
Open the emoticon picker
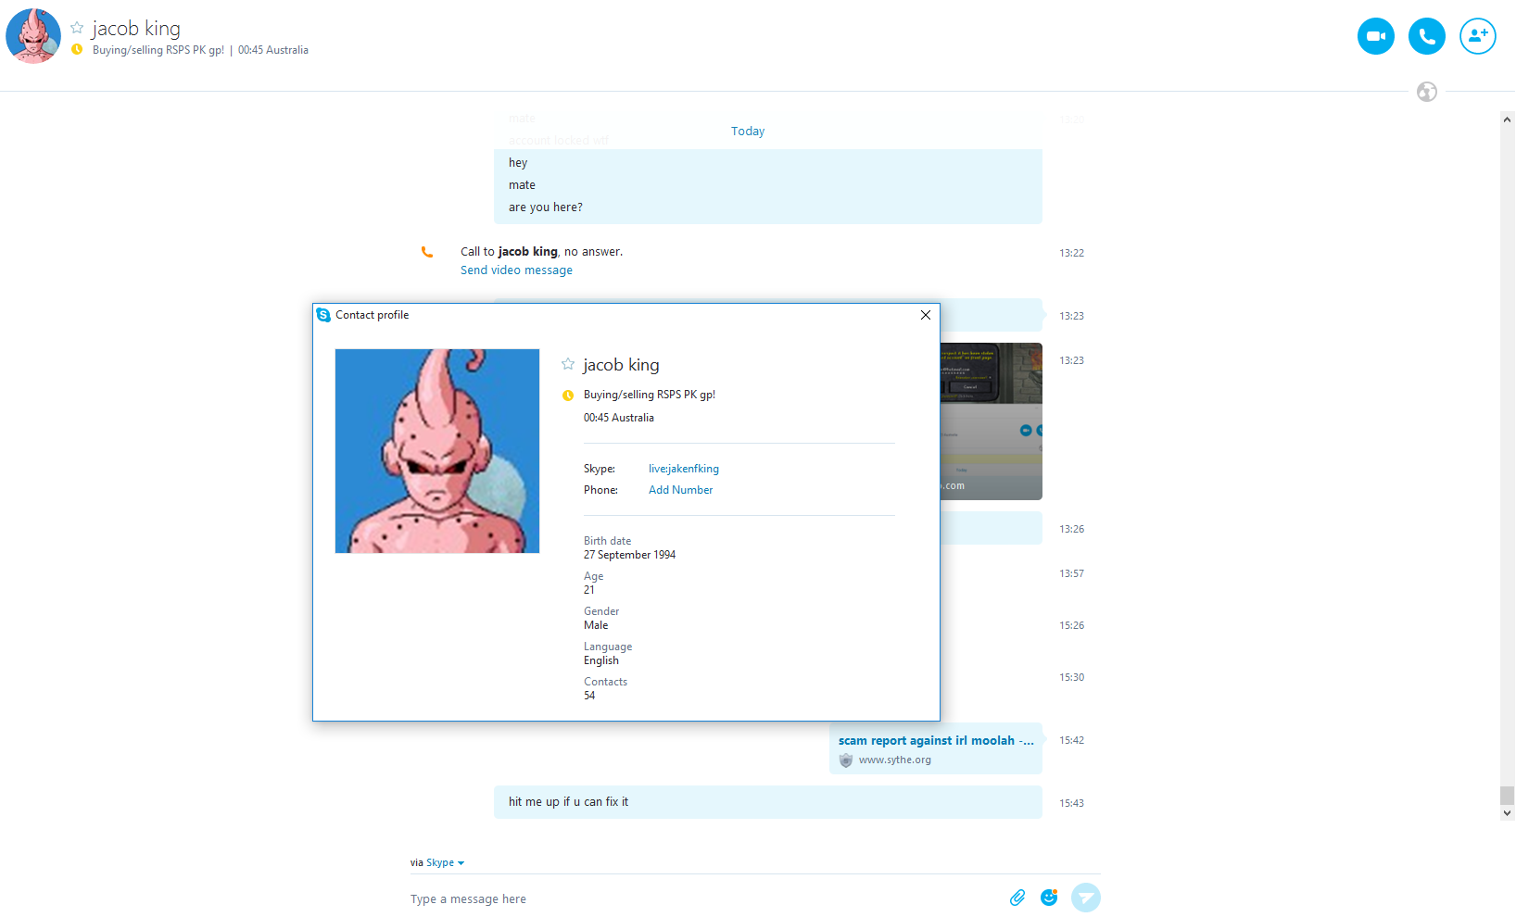[x=1049, y=898]
